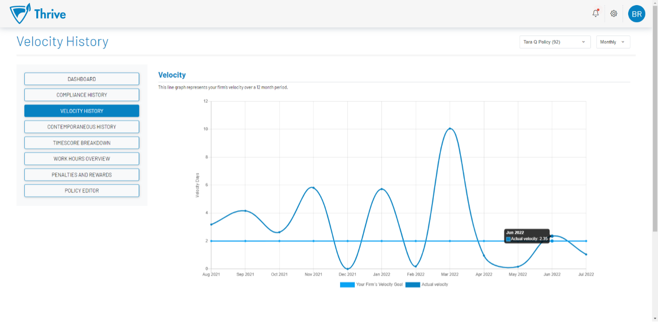Open the notifications bell
658x323 pixels.
(x=595, y=13)
